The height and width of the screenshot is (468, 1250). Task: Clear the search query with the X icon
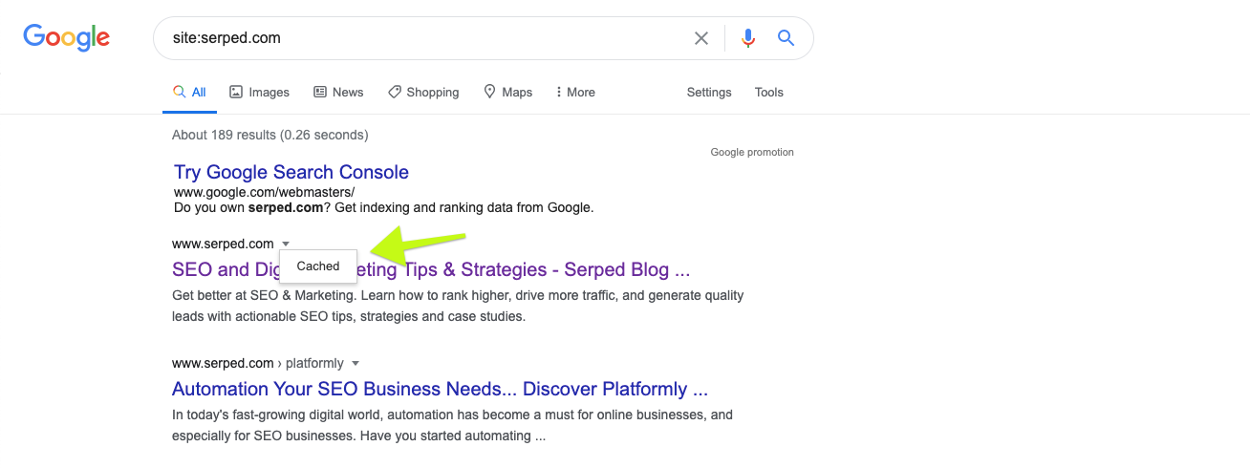701,38
